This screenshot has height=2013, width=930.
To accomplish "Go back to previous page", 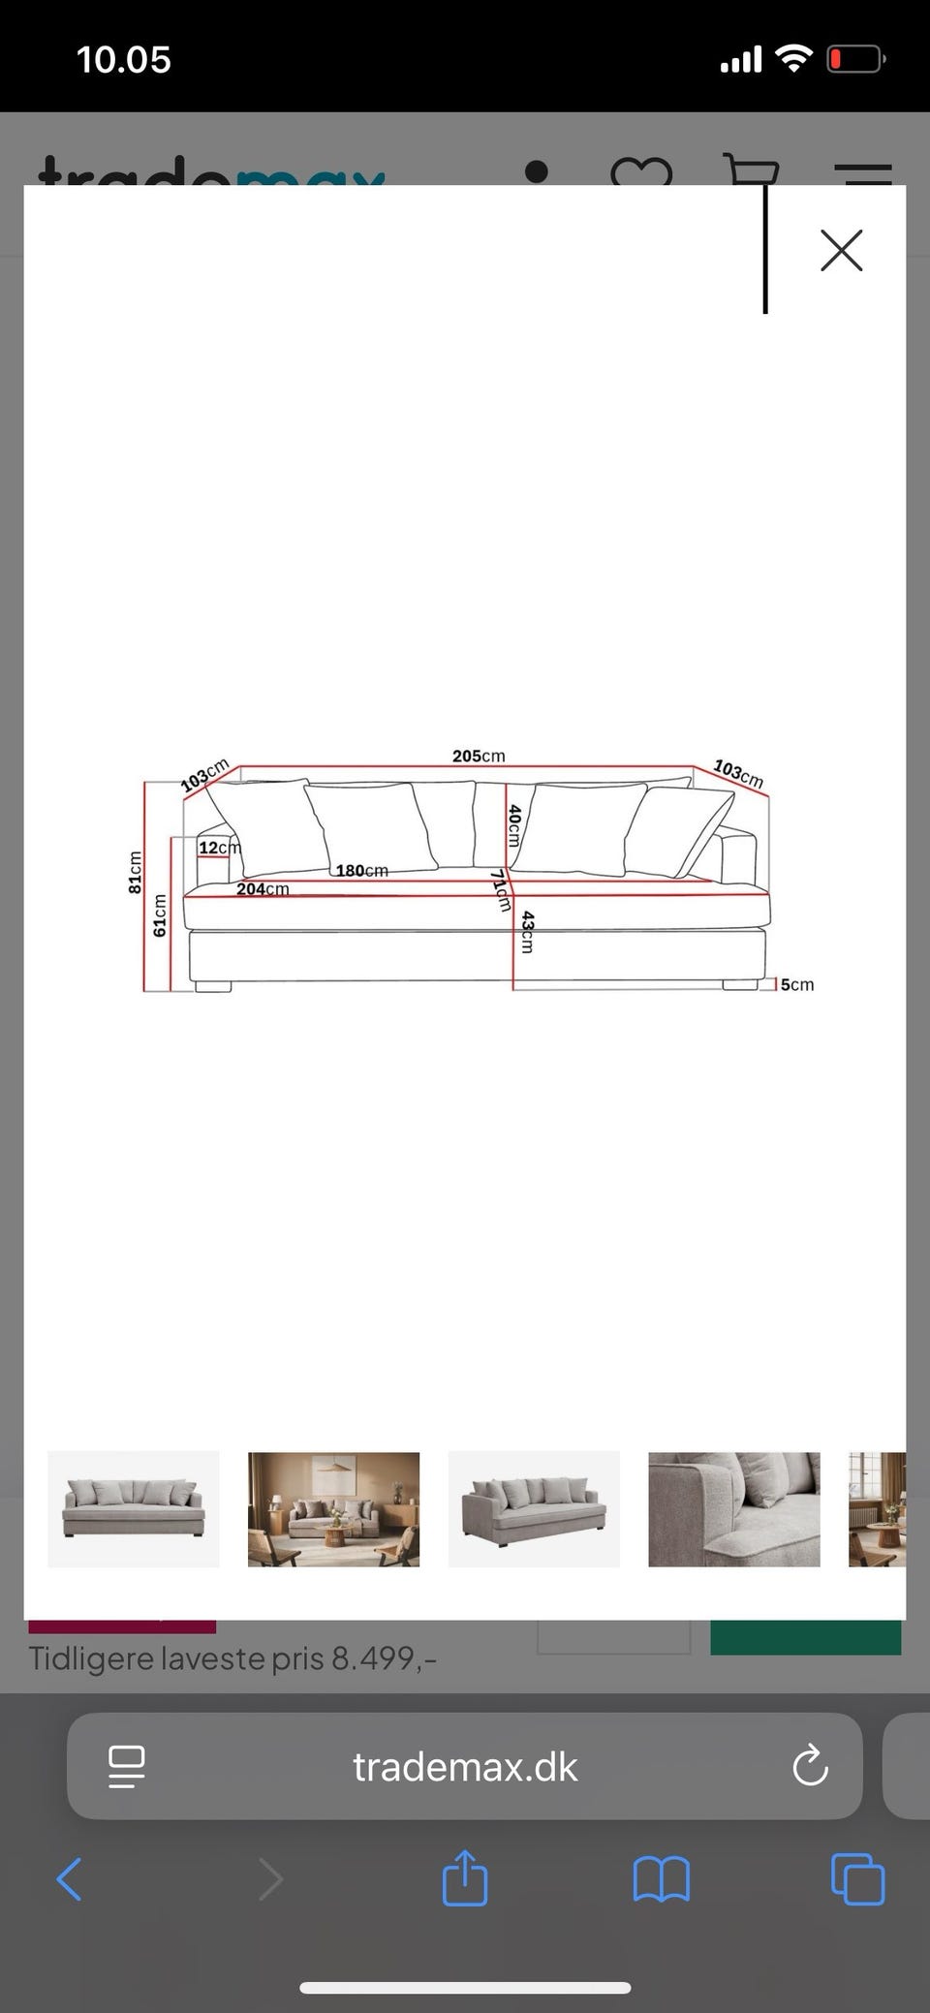I will [69, 1879].
